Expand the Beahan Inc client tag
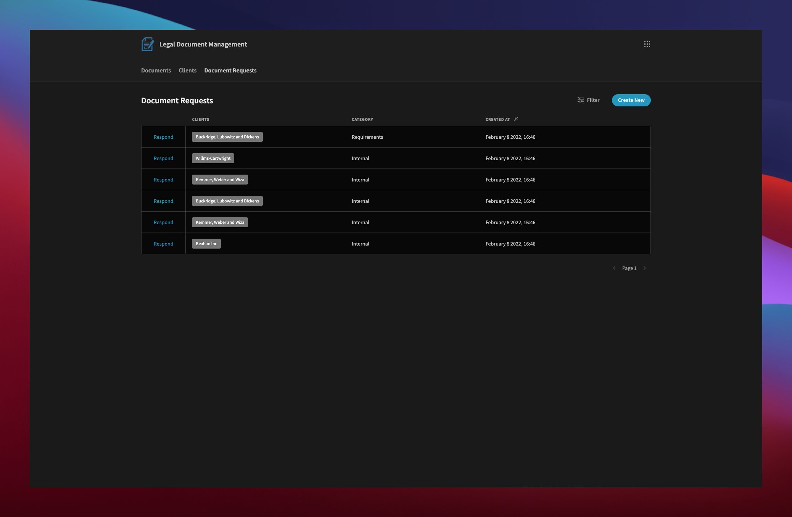This screenshot has height=517, width=792. point(206,243)
